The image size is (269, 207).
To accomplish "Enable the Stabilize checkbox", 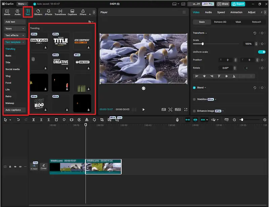I will pyautogui.click(x=194, y=99).
